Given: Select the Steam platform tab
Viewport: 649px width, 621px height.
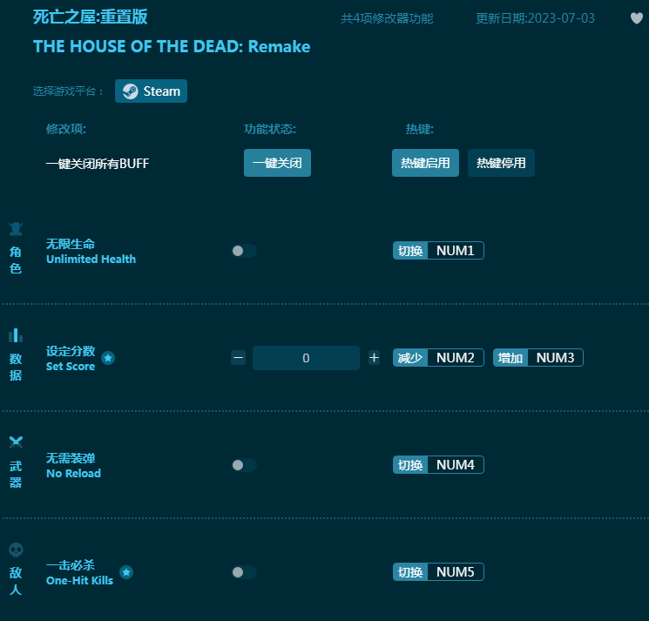Looking at the screenshot, I should (x=151, y=91).
